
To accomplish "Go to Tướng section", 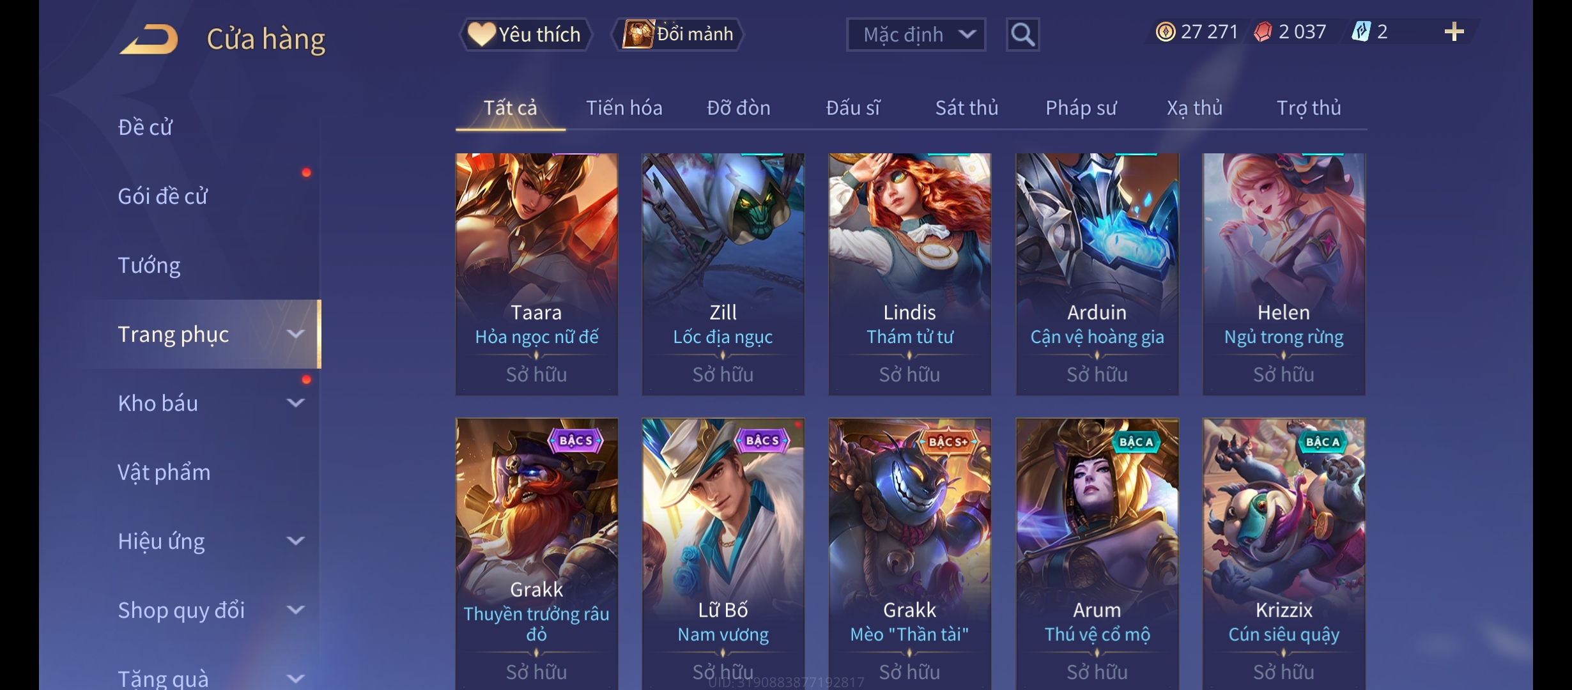I will tap(149, 265).
